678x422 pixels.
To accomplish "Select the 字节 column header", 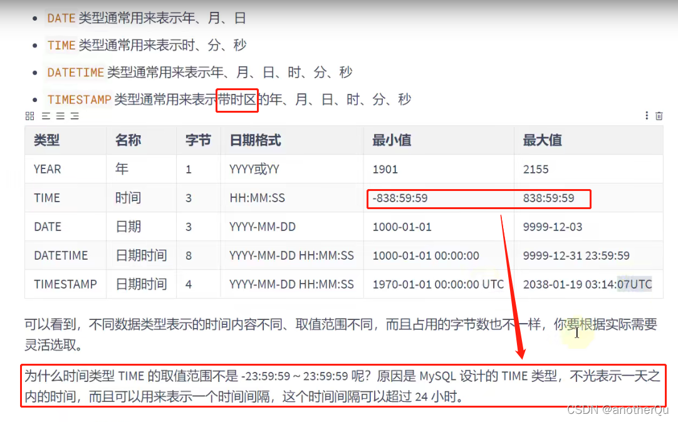I will coord(198,140).
